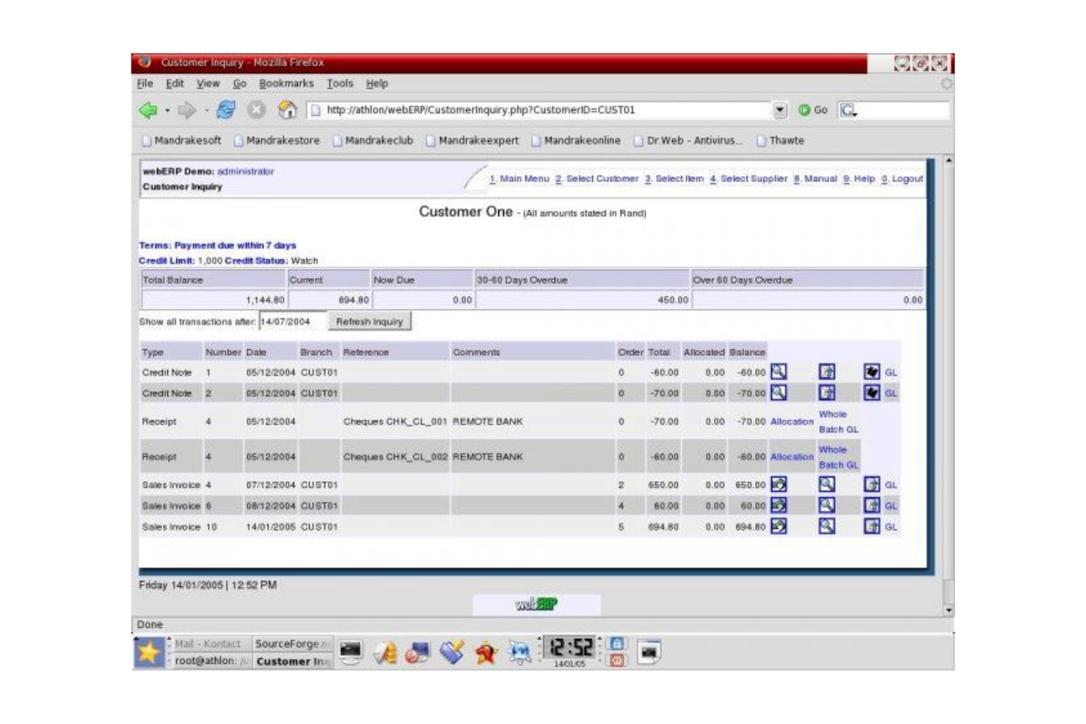Screen dimensions: 1086x724
Task: Open the 2. Select Customer link
Action: 597,178
